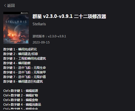Click the Paradox logo on cover image

tap(24, 13)
